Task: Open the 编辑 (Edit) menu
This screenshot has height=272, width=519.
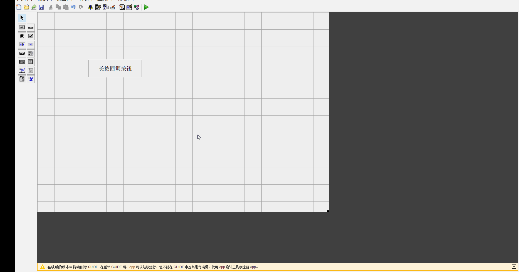Action: point(42,1)
